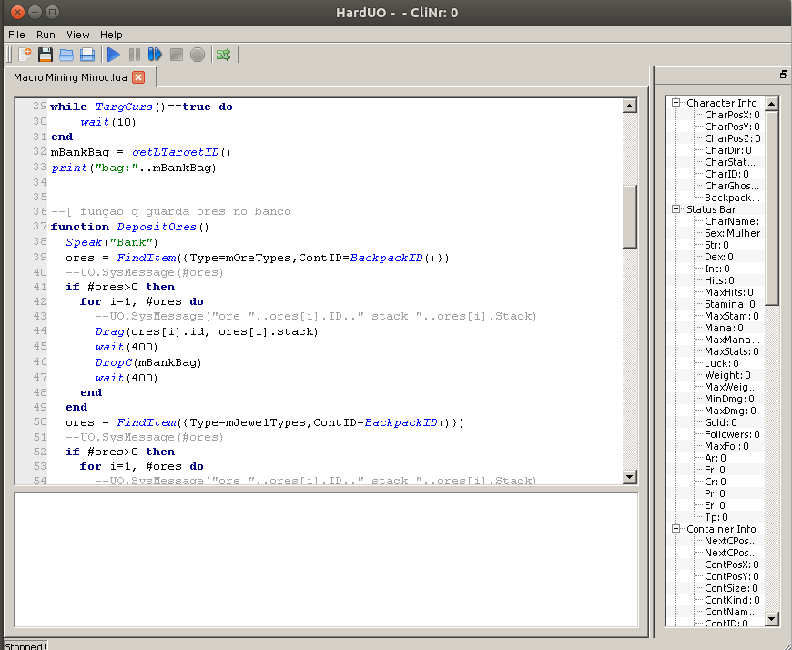Click the blue step execution icon

point(155,55)
